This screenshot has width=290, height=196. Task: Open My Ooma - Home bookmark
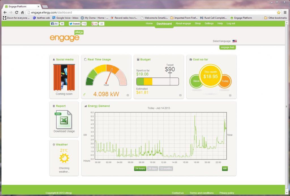[94, 18]
